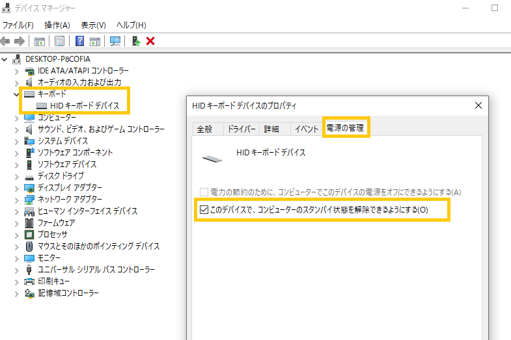Open the Properties toolbar icon
The image size is (511, 340).
tap(59, 42)
